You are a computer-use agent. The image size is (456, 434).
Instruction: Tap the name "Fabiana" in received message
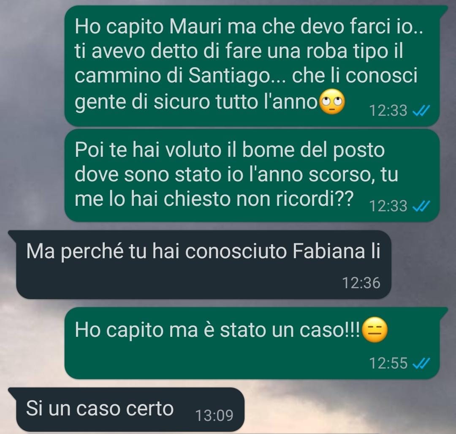pyautogui.click(x=328, y=251)
